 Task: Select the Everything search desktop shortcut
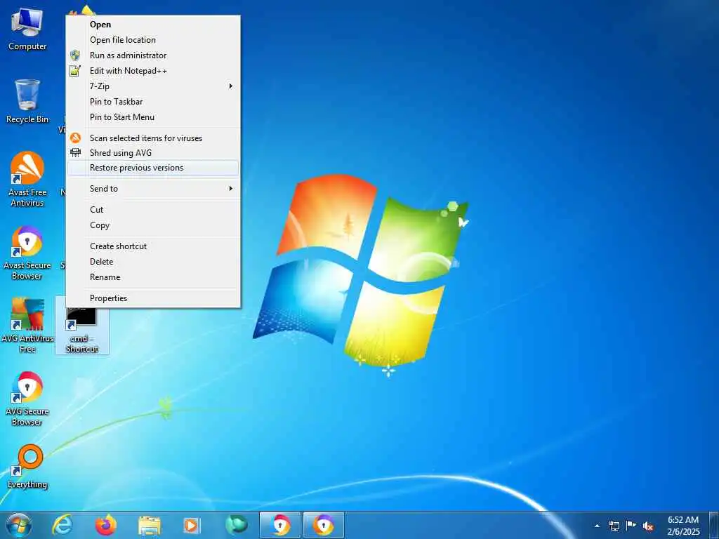pyautogui.click(x=27, y=467)
